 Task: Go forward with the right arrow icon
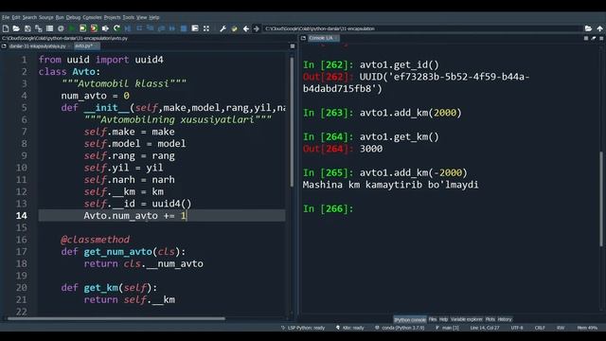pos(257,28)
